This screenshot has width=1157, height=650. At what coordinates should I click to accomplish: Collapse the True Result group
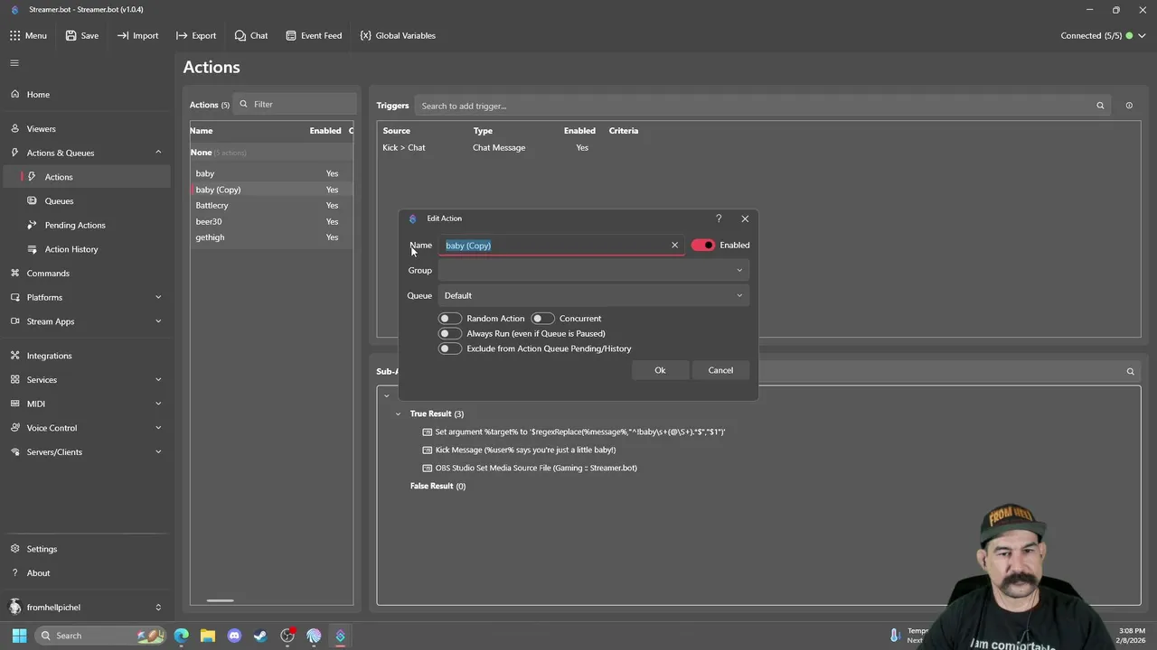tap(398, 413)
